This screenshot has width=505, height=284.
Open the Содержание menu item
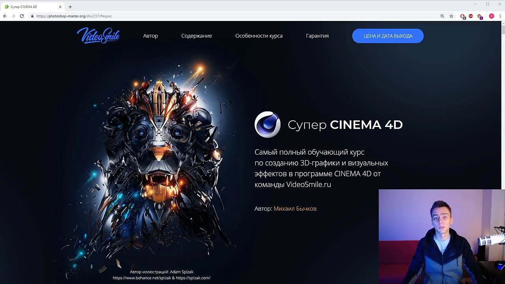(x=196, y=35)
